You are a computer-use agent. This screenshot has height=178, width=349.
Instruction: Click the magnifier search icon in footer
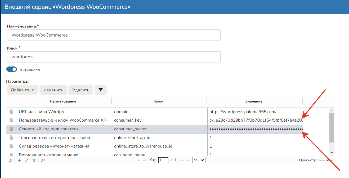(43, 160)
